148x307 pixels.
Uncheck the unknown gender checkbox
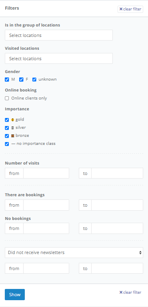click(x=34, y=79)
